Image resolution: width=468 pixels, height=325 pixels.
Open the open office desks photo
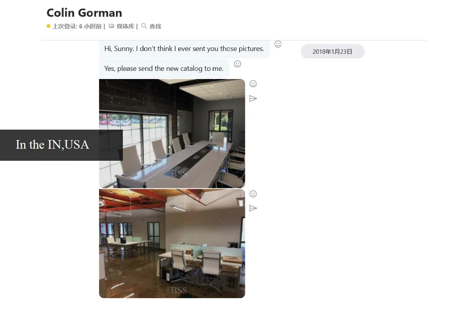pos(172,244)
